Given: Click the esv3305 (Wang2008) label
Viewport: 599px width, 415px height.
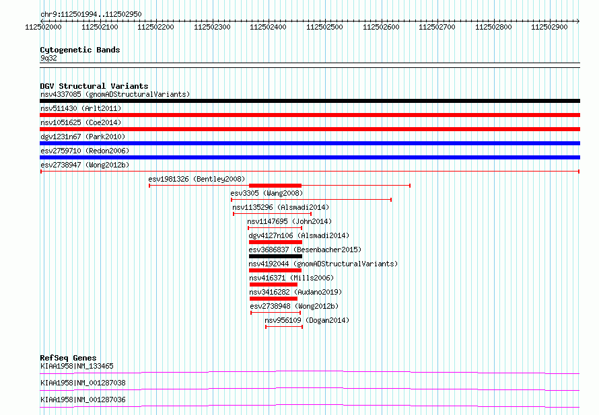Looking at the screenshot, I should [x=267, y=193].
